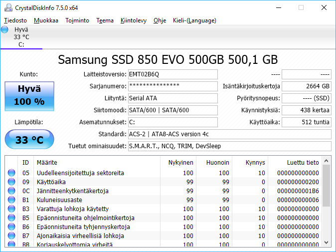Screen dimensions: 336x252
Task: Open the Kiintolevy menu
Action: point(134,20)
